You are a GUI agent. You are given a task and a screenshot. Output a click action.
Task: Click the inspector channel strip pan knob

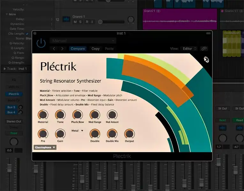click(x=14, y=142)
